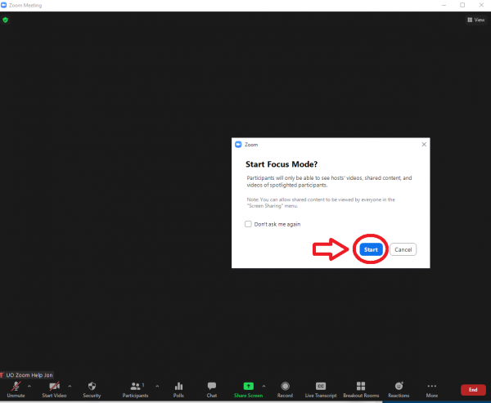Click the Start Focus Mode? heading
491x403 pixels.
click(282, 164)
